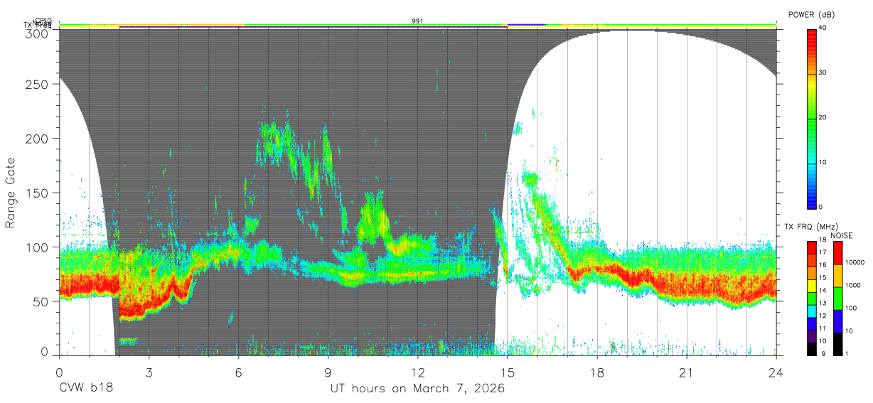
Task: Click the '50' tick on Range Gate axis
Action: coord(41,301)
